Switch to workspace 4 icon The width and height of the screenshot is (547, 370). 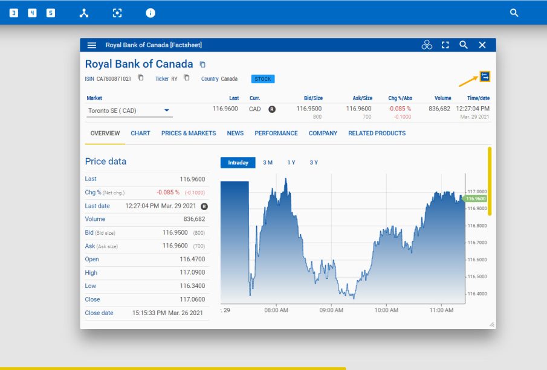[32, 13]
